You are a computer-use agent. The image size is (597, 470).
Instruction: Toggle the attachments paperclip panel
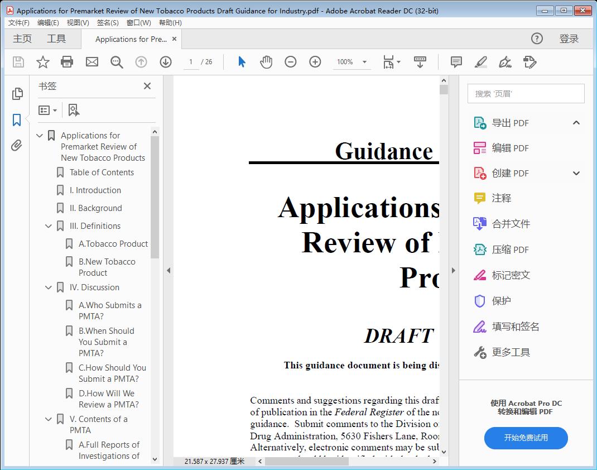16,145
